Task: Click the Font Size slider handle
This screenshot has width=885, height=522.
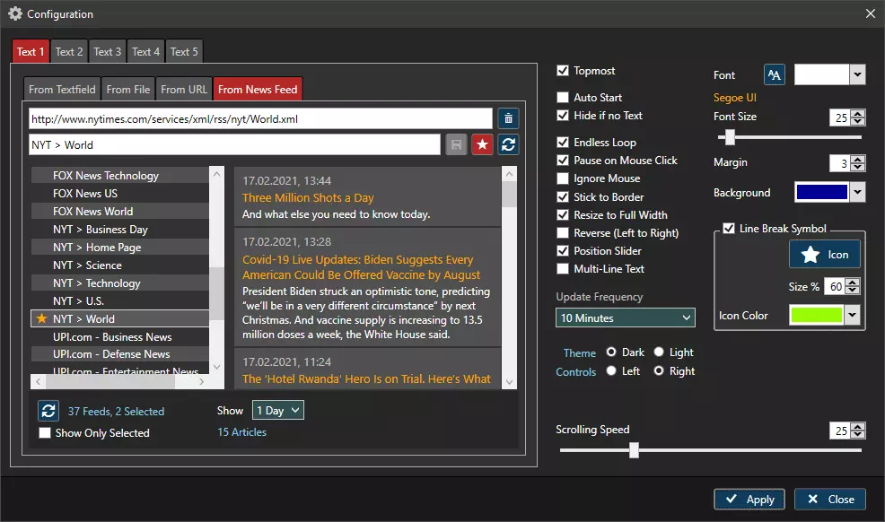Action: pos(730,137)
